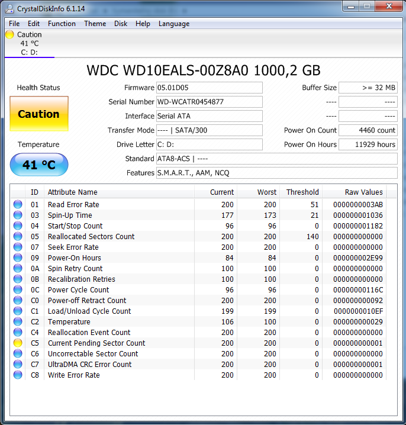Click the ID column header

click(34, 192)
